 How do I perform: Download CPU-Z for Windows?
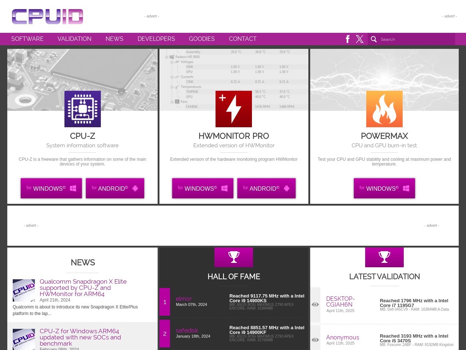click(x=51, y=188)
